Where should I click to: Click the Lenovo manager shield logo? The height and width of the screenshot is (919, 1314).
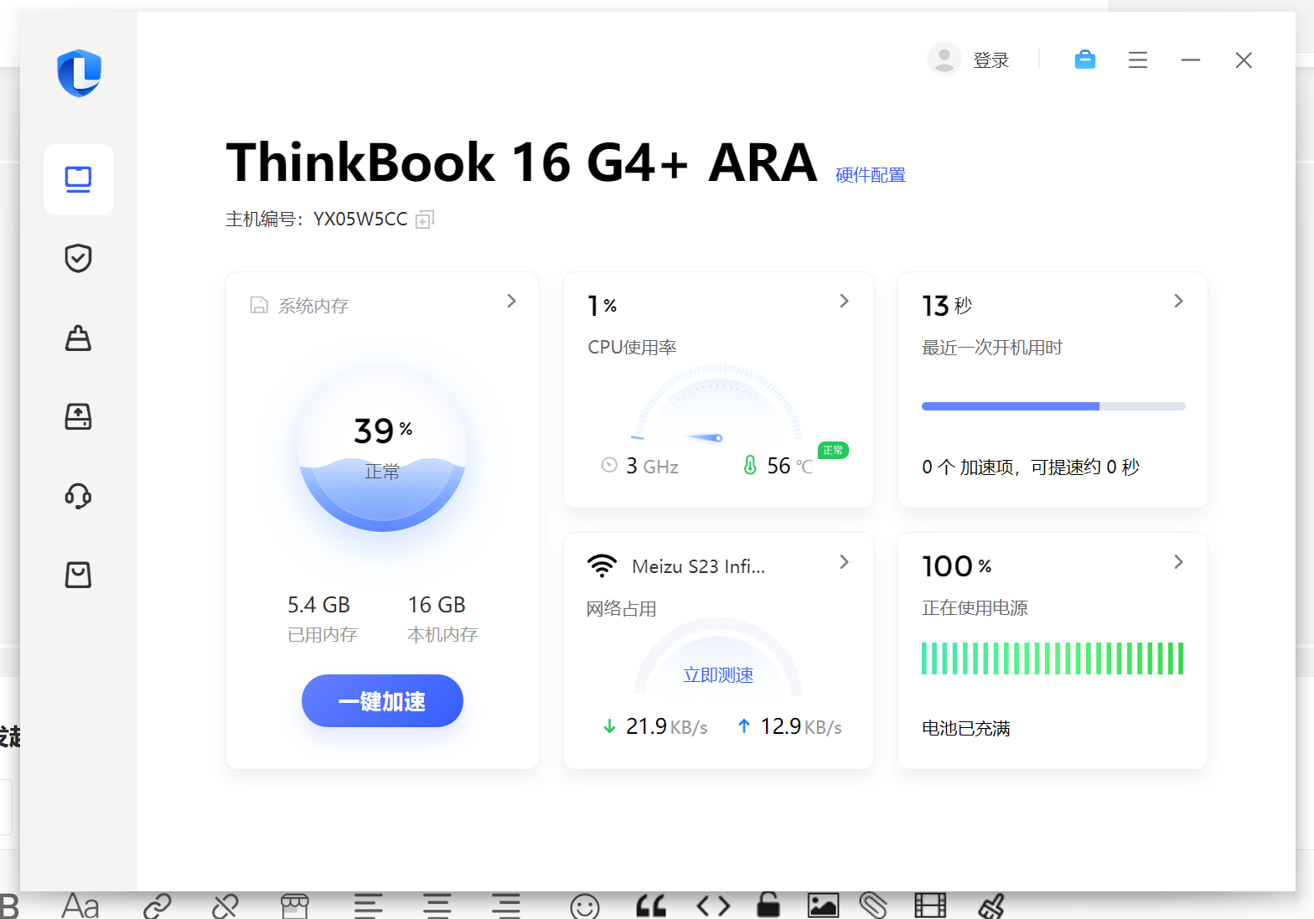click(80, 73)
